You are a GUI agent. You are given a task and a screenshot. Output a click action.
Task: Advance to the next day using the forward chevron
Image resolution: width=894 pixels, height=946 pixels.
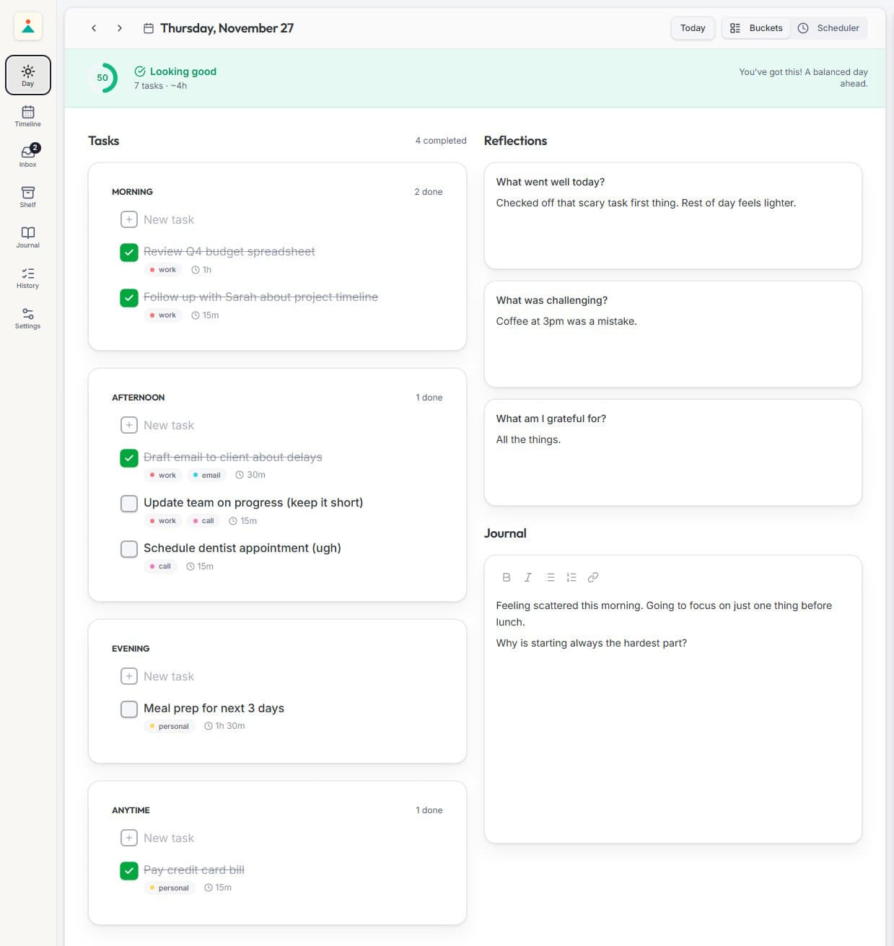tap(120, 27)
